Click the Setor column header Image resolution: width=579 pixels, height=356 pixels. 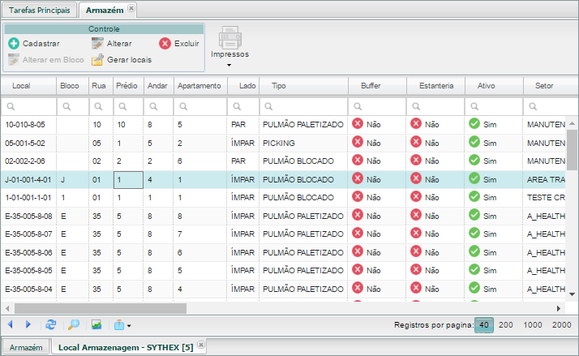click(x=550, y=86)
